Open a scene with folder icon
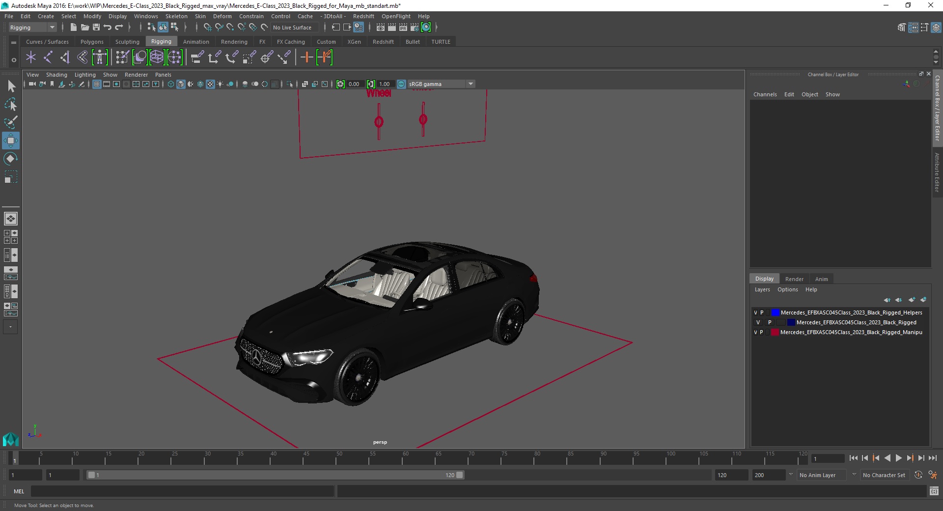Screen dimensions: 943x511 coord(84,28)
